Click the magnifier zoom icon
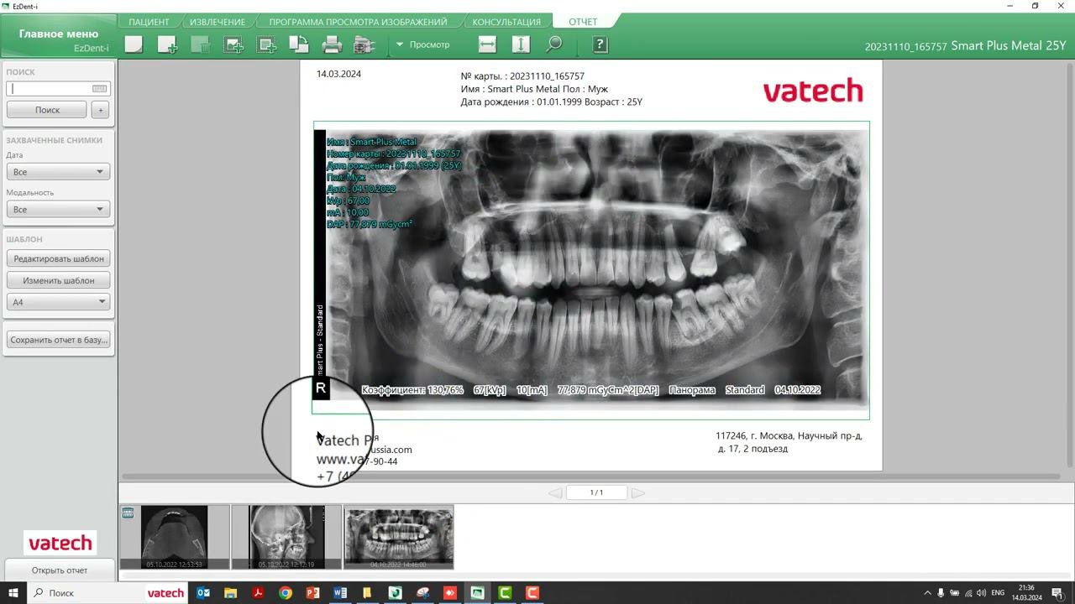 (554, 44)
